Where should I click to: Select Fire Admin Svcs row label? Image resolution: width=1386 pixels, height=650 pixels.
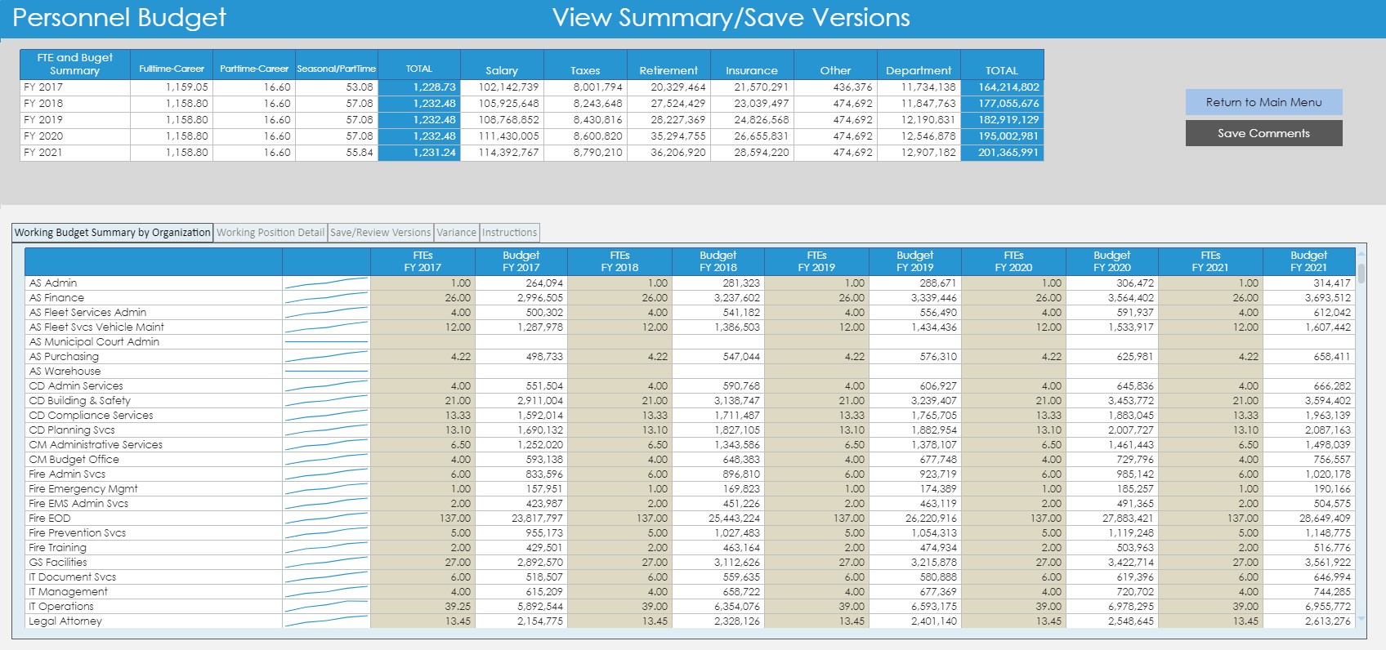tap(67, 474)
